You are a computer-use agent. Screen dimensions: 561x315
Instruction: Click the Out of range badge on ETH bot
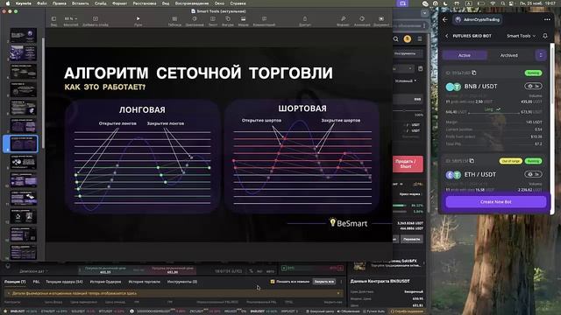point(510,161)
